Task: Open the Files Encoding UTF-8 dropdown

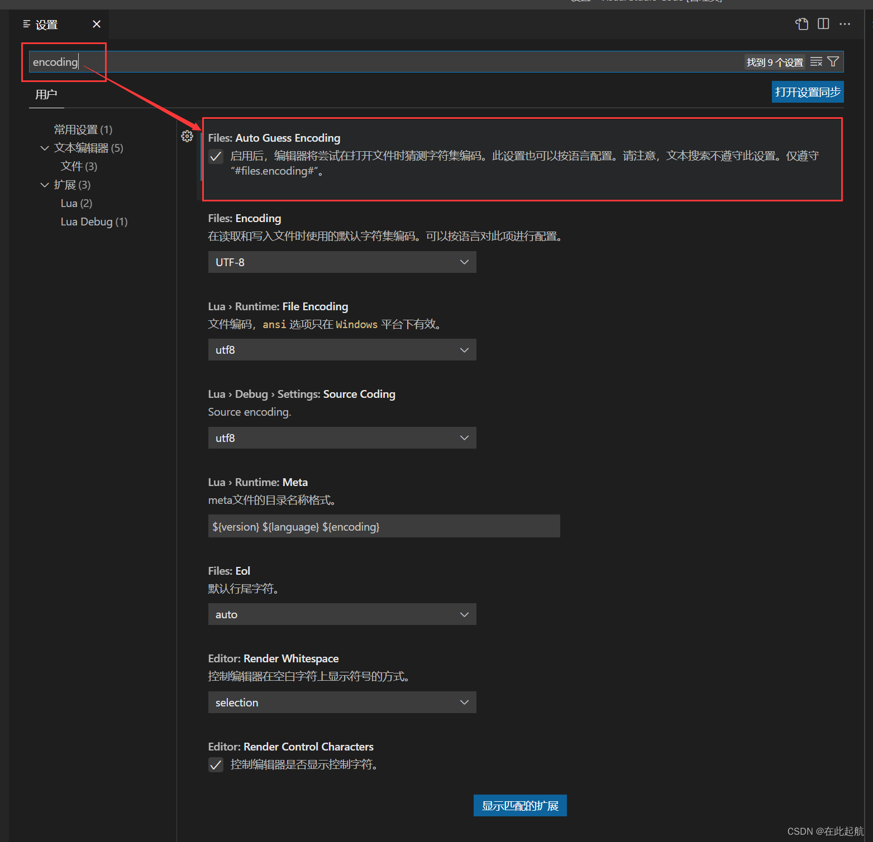Action: point(342,262)
